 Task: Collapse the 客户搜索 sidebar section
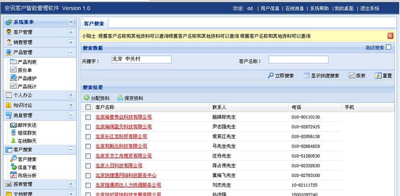click(x=71, y=149)
